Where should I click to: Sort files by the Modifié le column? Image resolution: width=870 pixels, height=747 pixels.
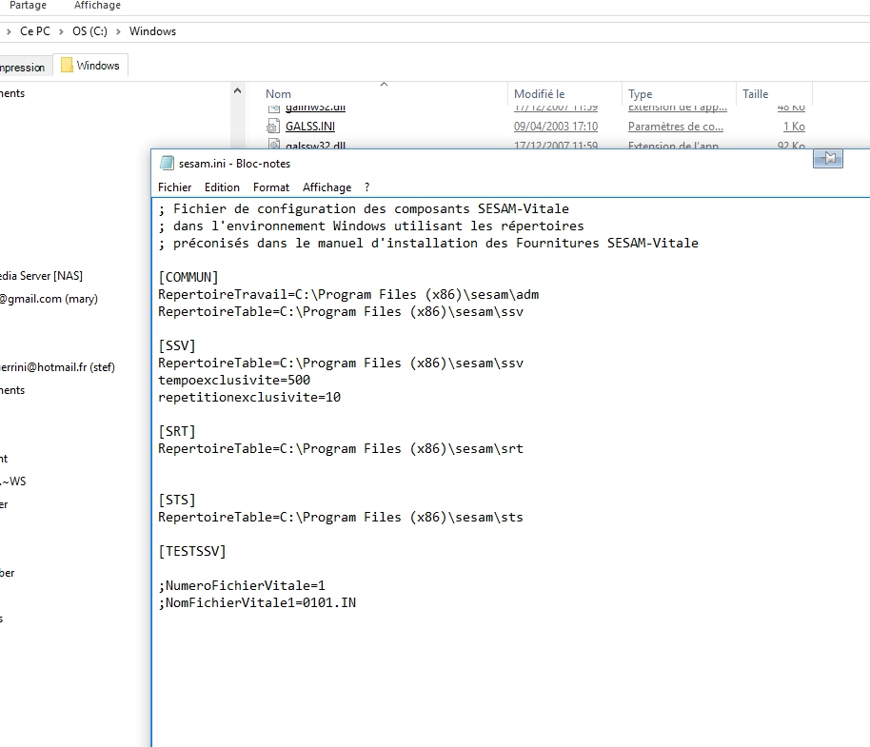539,94
